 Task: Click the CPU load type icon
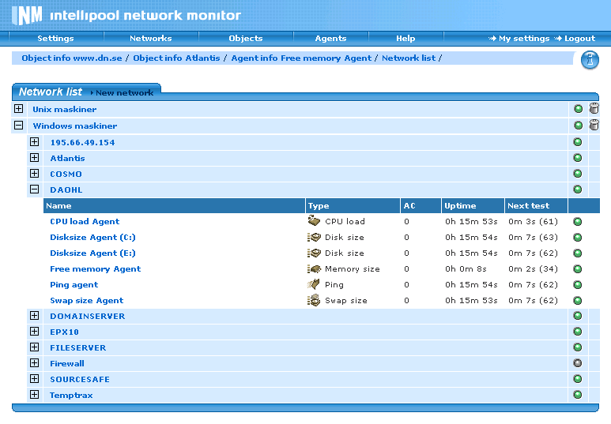[x=314, y=221]
